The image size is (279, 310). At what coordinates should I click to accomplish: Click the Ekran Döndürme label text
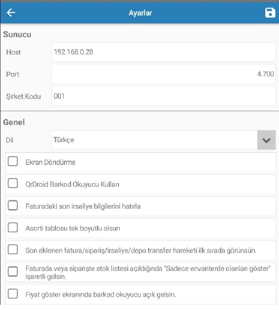(x=51, y=162)
